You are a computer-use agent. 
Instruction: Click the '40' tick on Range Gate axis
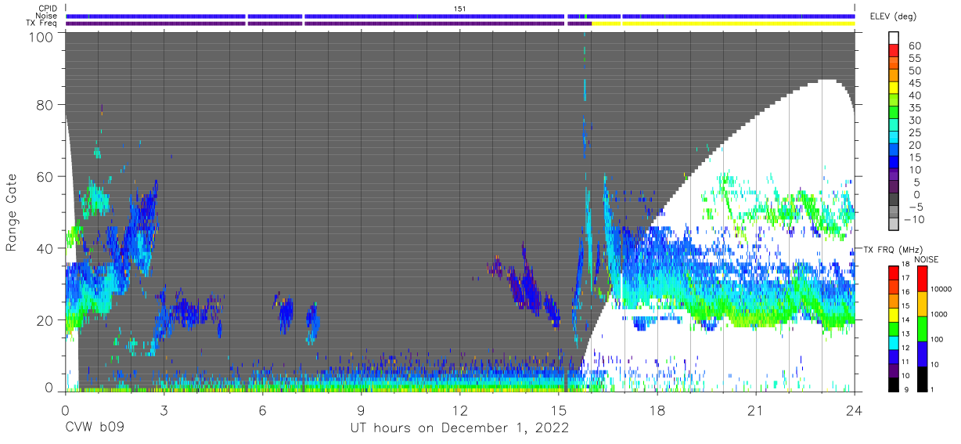(46, 248)
